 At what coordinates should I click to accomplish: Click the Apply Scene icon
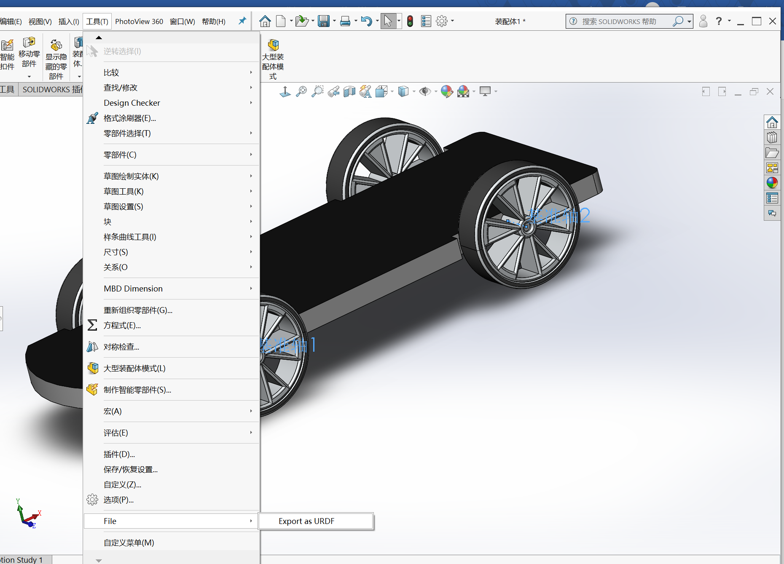463,91
